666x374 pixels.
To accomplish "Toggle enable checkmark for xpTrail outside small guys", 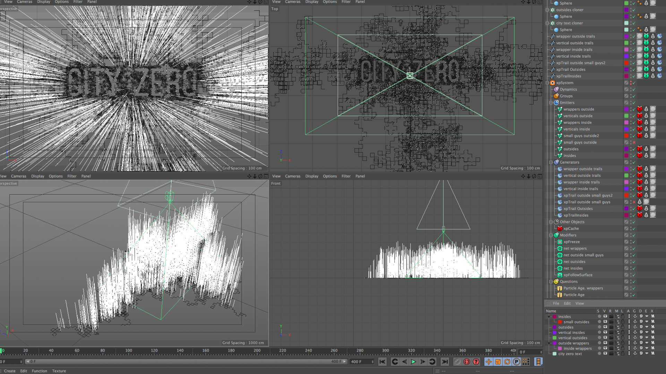I will click(x=634, y=202).
